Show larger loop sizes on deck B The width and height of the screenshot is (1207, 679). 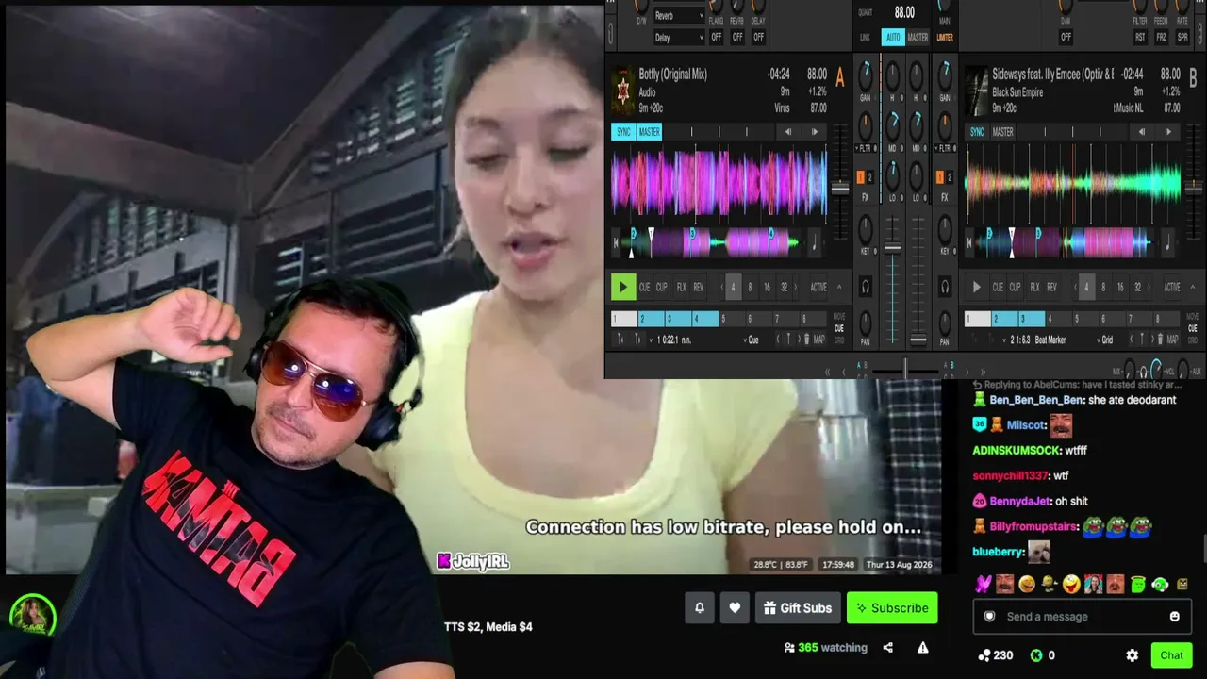[1150, 288]
